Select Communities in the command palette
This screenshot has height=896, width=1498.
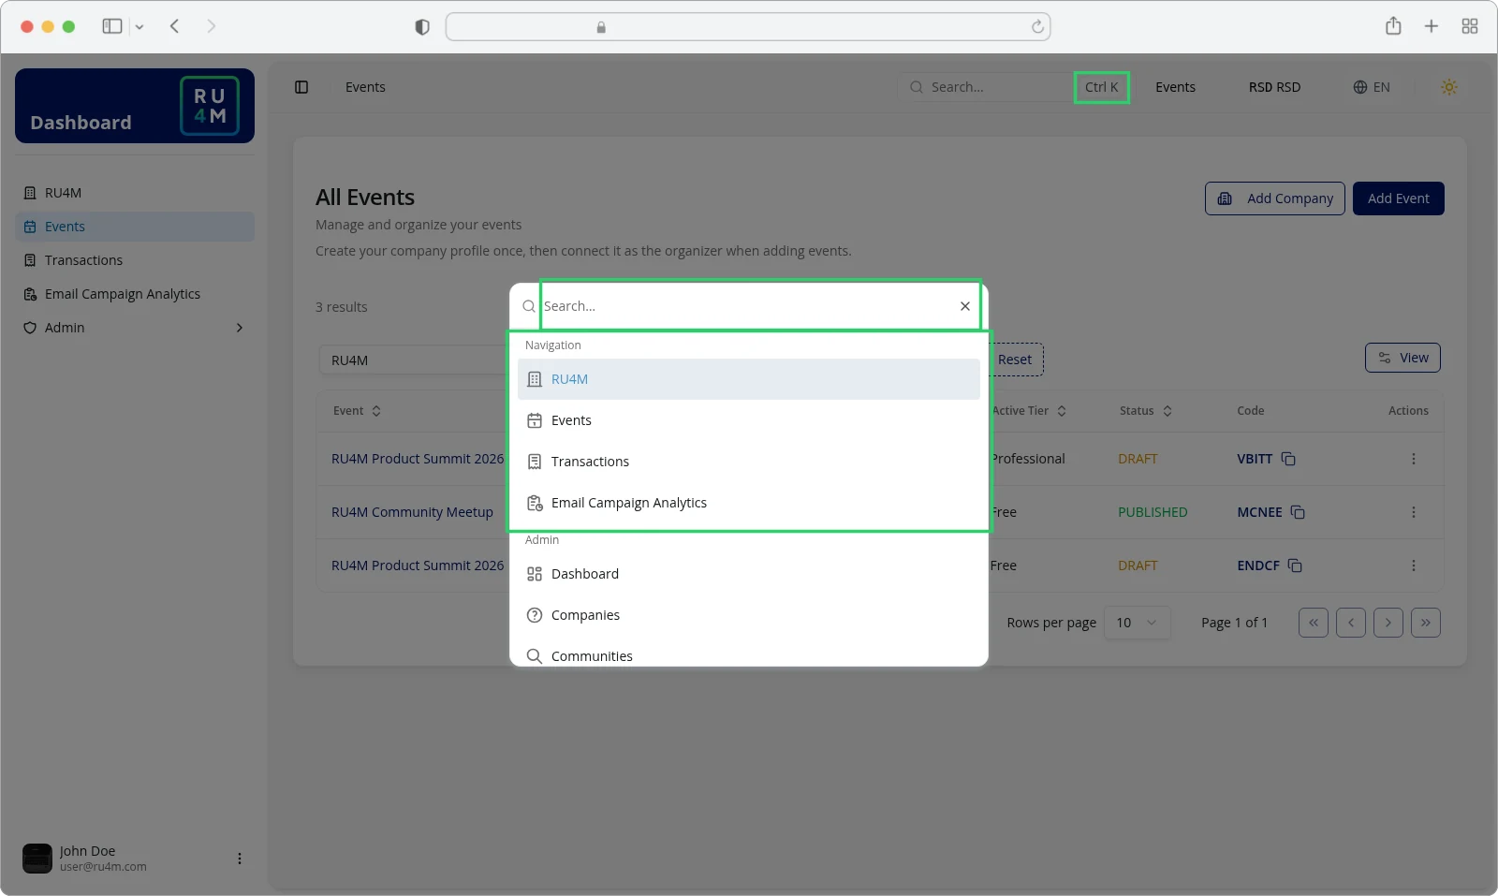(749, 654)
